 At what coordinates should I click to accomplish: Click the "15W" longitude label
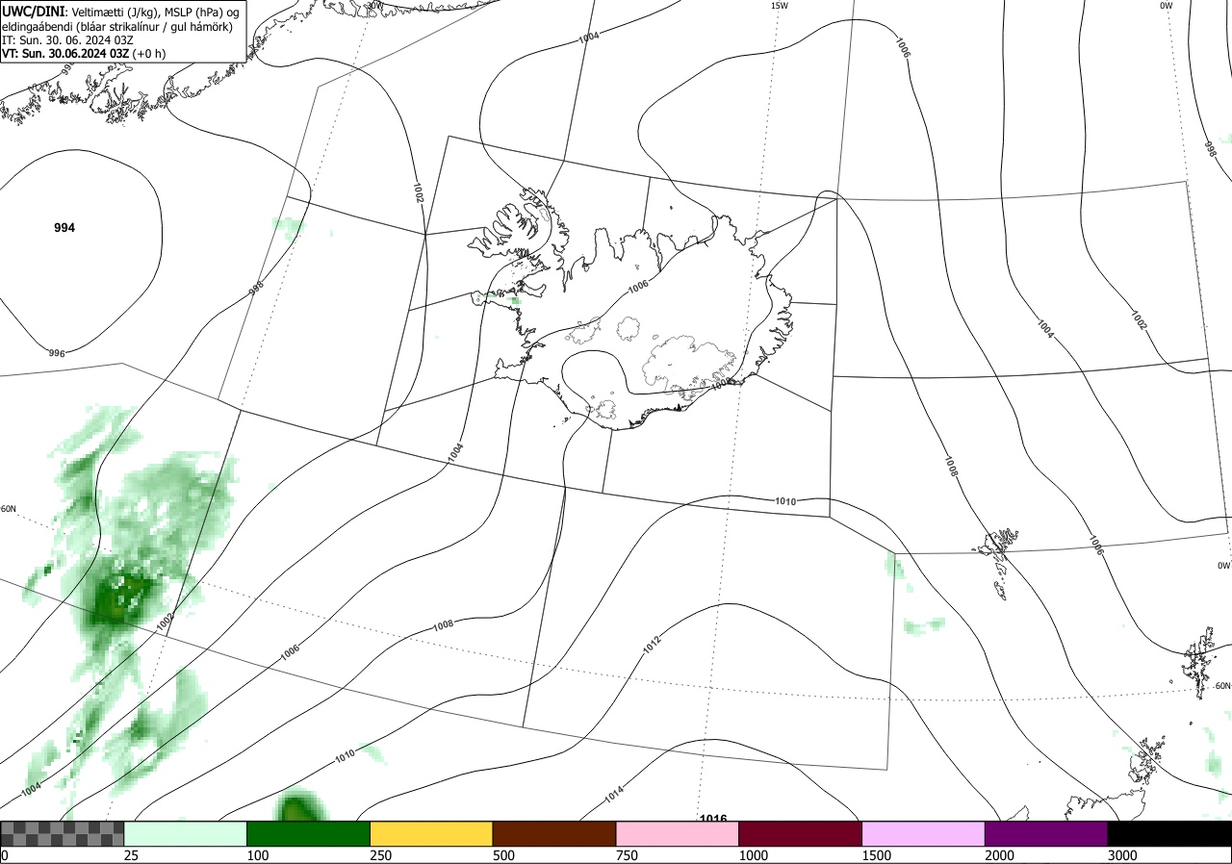click(780, 6)
